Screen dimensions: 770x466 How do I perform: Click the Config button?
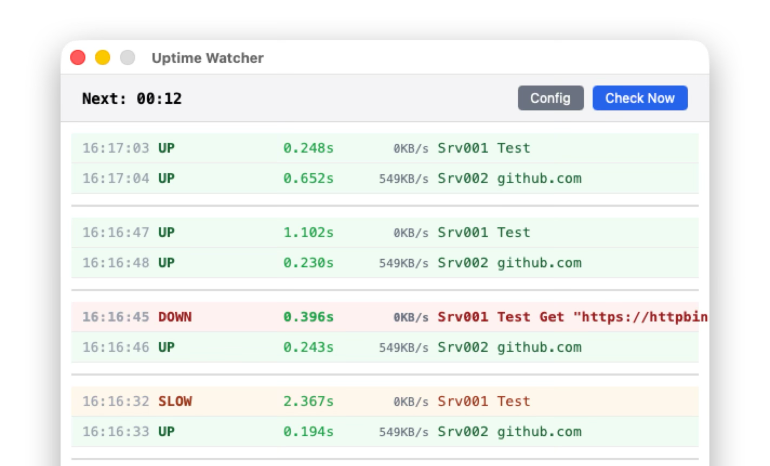550,98
